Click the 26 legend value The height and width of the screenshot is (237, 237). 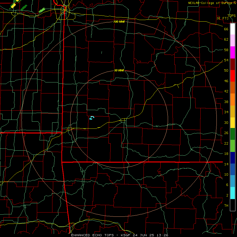226,133
